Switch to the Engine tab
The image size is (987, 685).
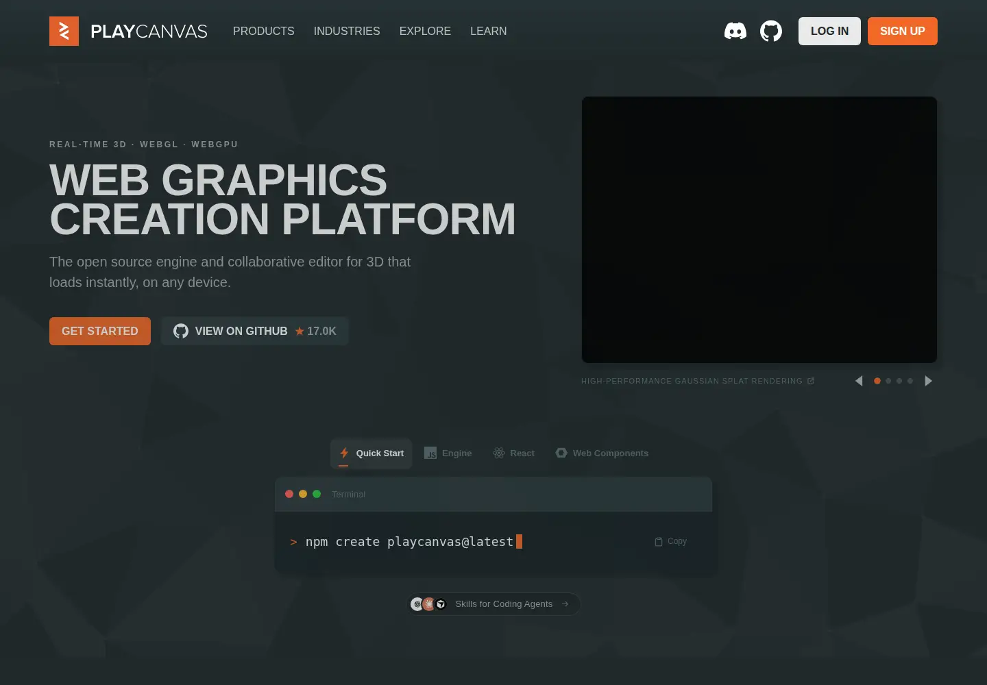[x=448, y=453]
